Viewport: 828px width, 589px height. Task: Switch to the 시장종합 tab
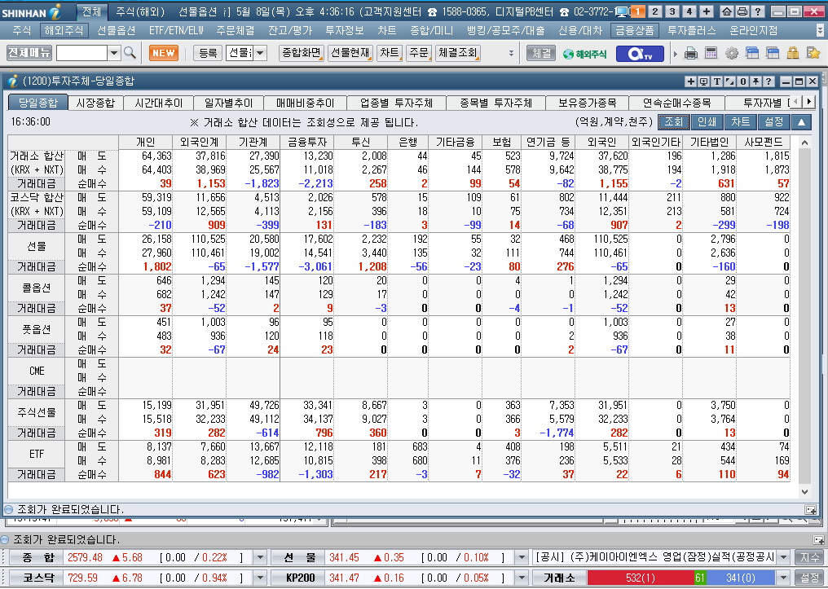[95, 103]
